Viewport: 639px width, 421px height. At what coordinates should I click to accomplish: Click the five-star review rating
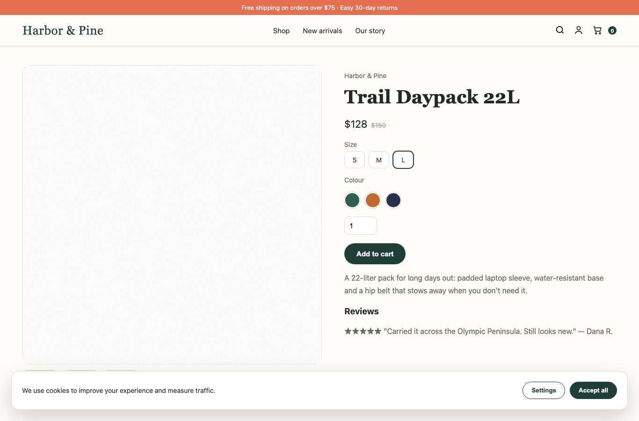pos(363,331)
